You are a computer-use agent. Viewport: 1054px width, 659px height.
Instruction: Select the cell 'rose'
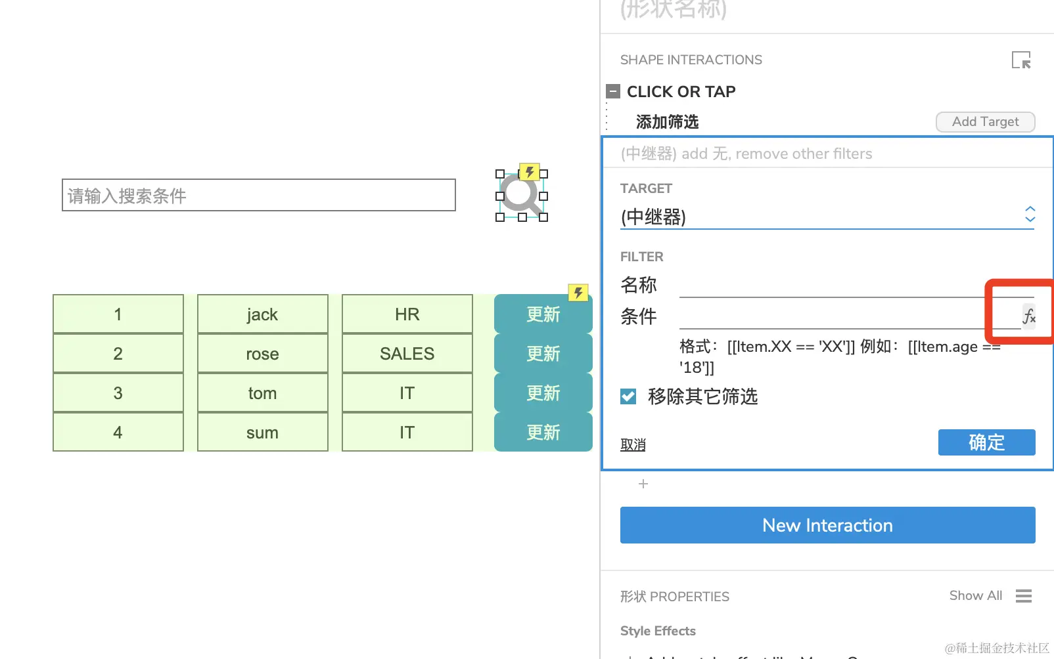coord(263,353)
